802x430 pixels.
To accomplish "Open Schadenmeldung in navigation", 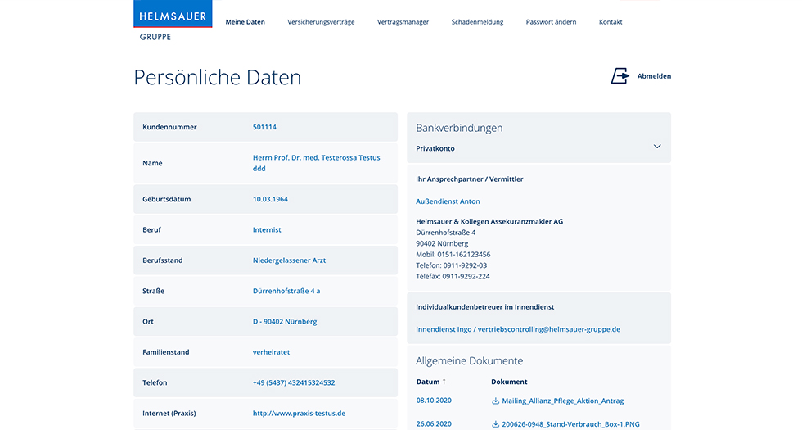I will click(477, 22).
